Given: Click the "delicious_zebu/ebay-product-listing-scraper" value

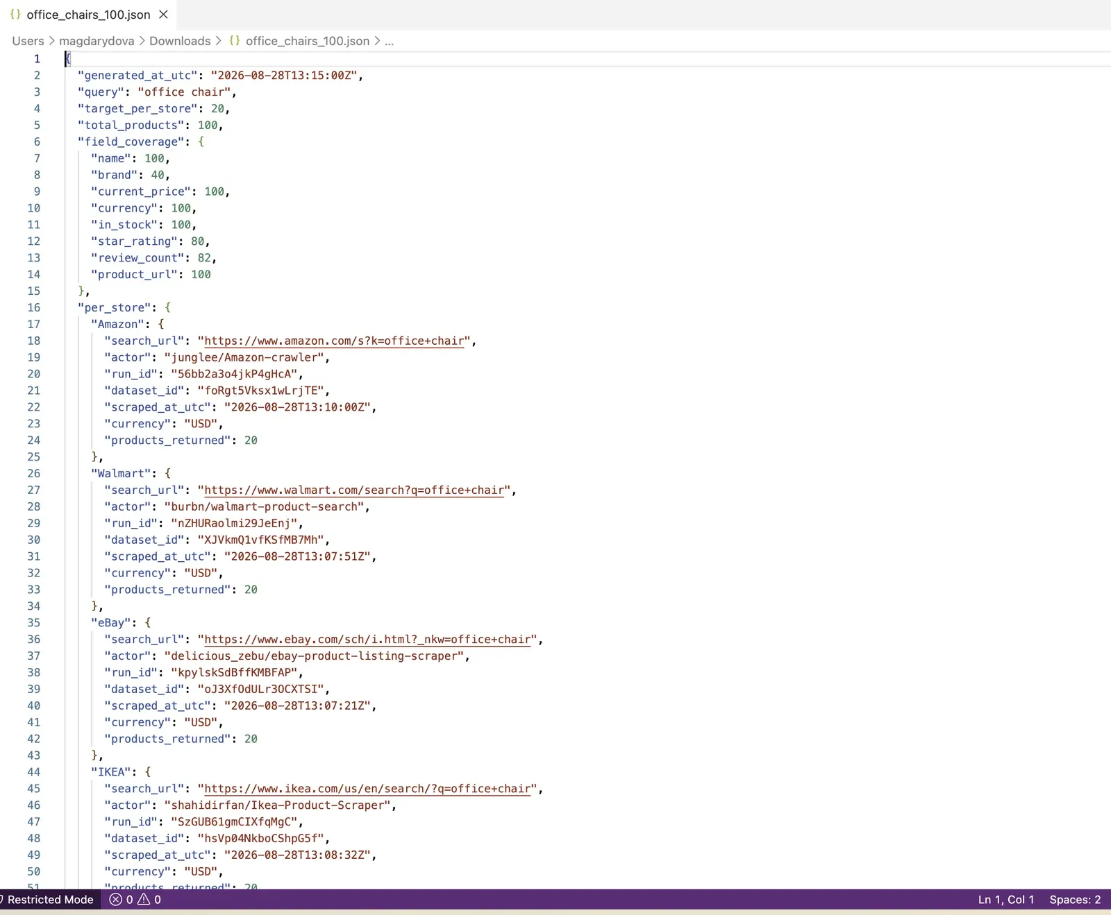Looking at the screenshot, I should [314, 656].
